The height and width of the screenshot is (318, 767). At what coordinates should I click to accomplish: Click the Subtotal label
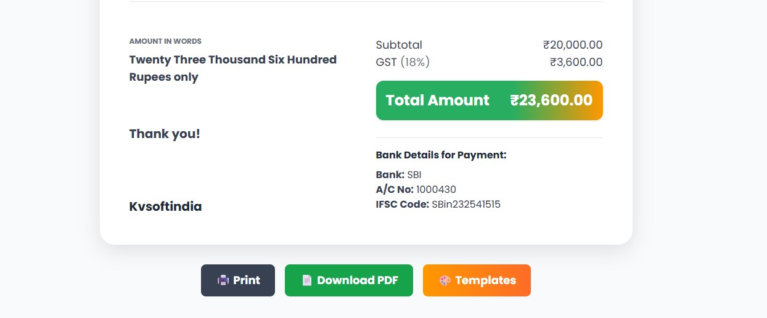click(399, 45)
